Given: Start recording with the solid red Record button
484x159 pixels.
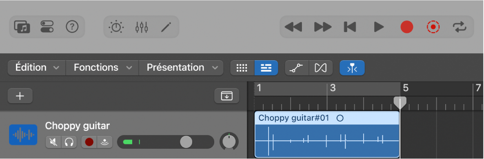Looking at the screenshot, I should tap(407, 27).
